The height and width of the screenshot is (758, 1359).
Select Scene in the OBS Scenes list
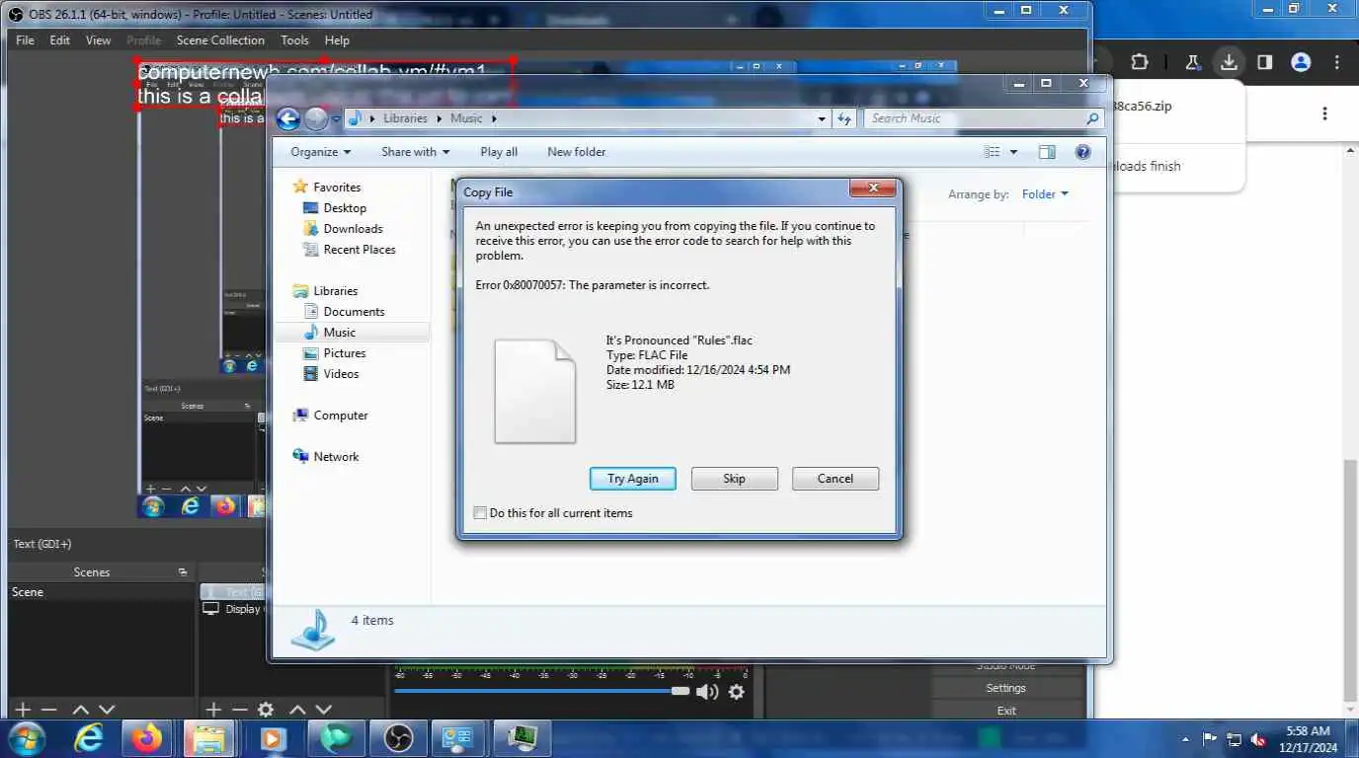point(101,592)
